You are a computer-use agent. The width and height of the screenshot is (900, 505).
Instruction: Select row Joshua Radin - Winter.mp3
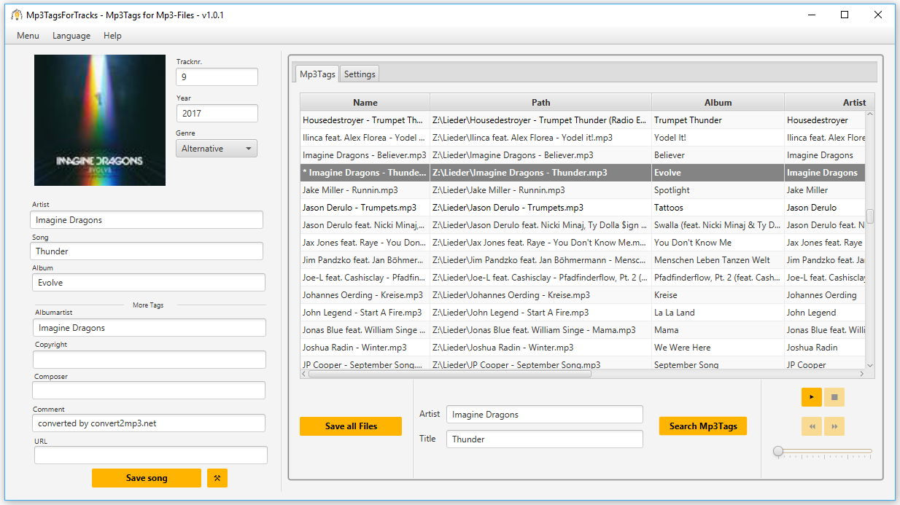point(583,348)
